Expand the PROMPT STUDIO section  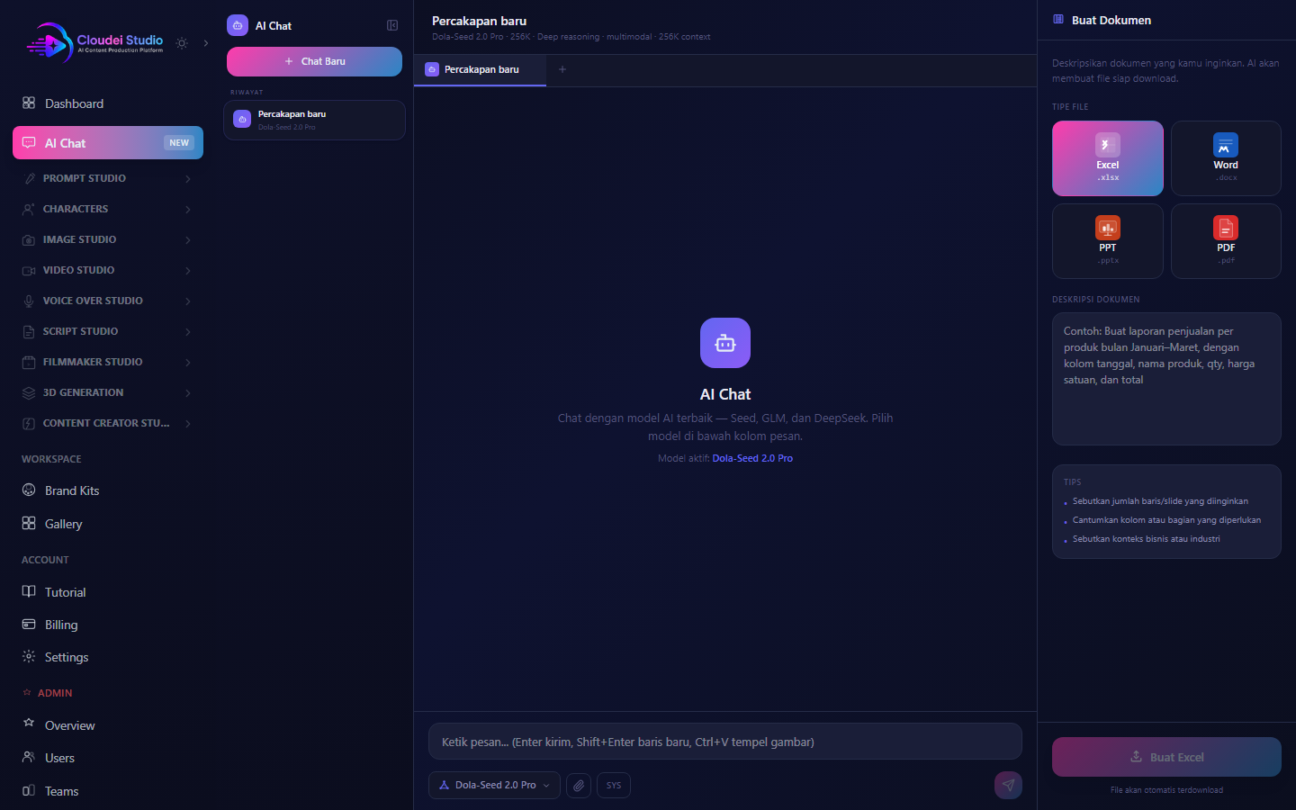pos(108,178)
